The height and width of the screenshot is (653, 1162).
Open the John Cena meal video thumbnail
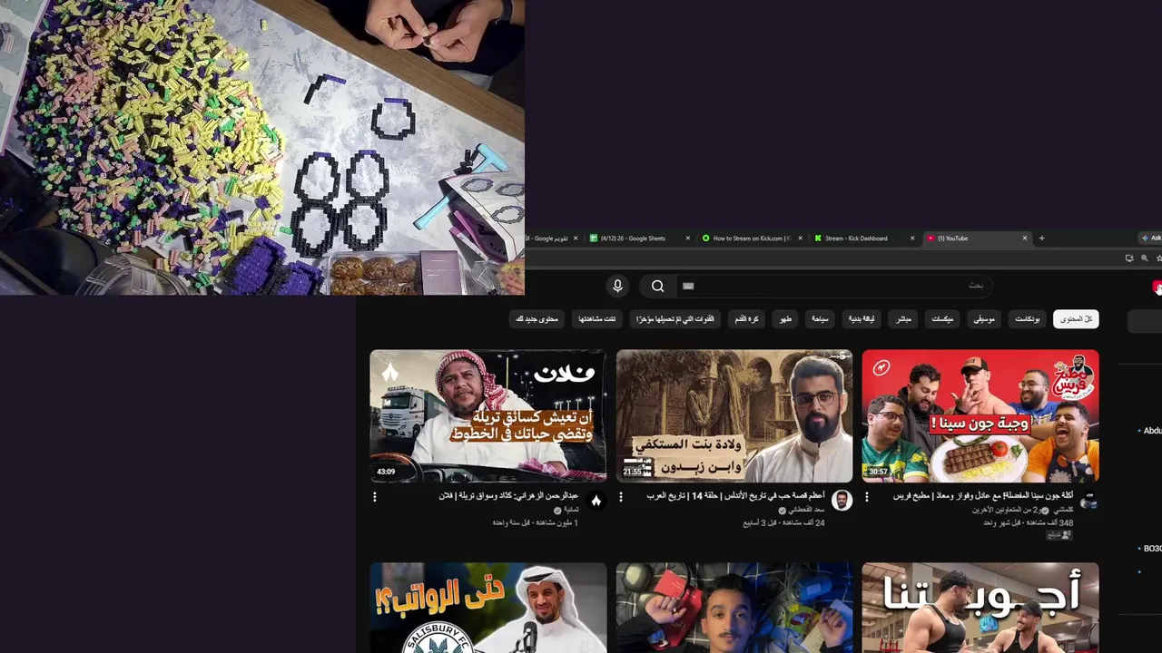point(980,416)
